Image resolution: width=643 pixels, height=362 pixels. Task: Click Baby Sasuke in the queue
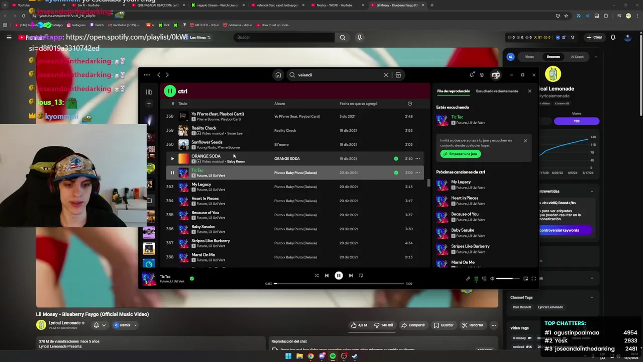(462, 230)
